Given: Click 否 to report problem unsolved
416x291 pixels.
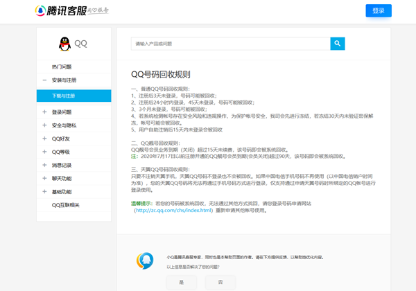Looking at the screenshot, I should pyautogui.click(x=220, y=282).
